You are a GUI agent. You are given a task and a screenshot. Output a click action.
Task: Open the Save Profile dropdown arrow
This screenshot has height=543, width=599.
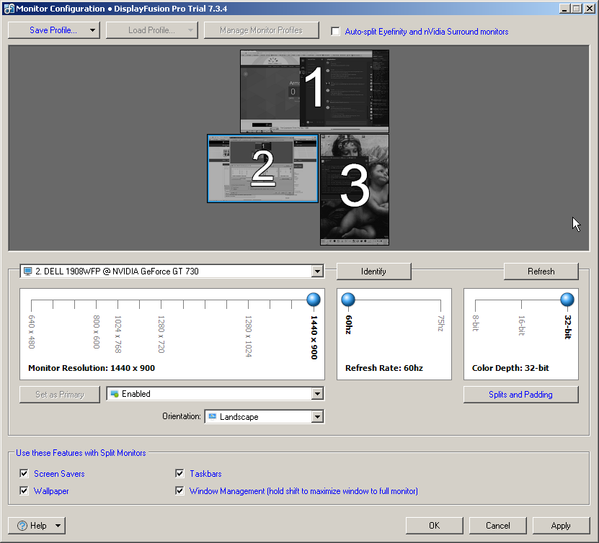[93, 30]
